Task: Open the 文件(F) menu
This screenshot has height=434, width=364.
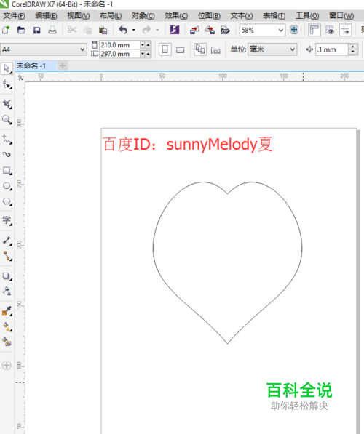Action: (x=14, y=16)
